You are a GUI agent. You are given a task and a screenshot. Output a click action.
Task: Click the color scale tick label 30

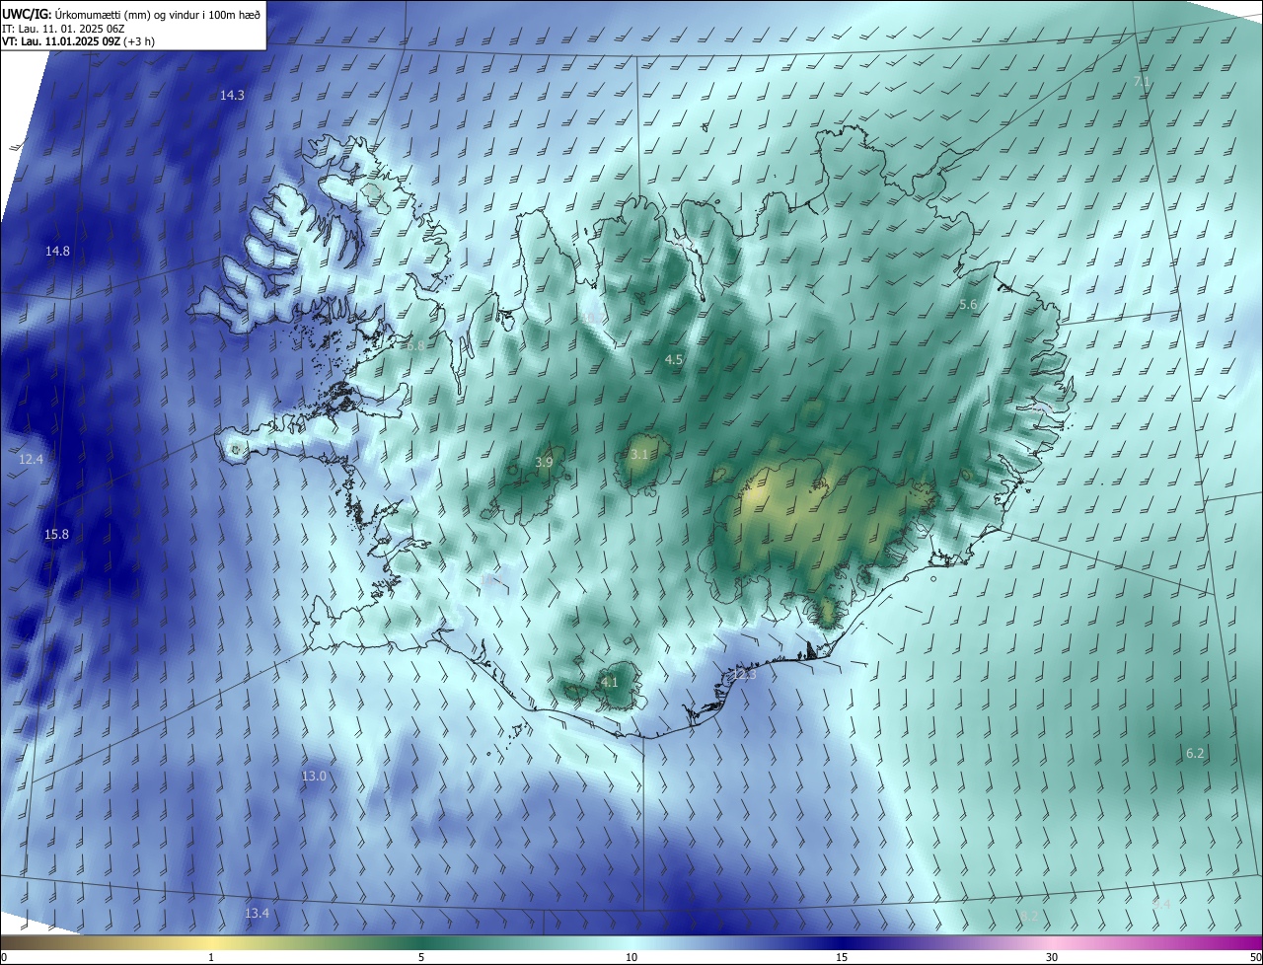pyautogui.click(x=1052, y=958)
